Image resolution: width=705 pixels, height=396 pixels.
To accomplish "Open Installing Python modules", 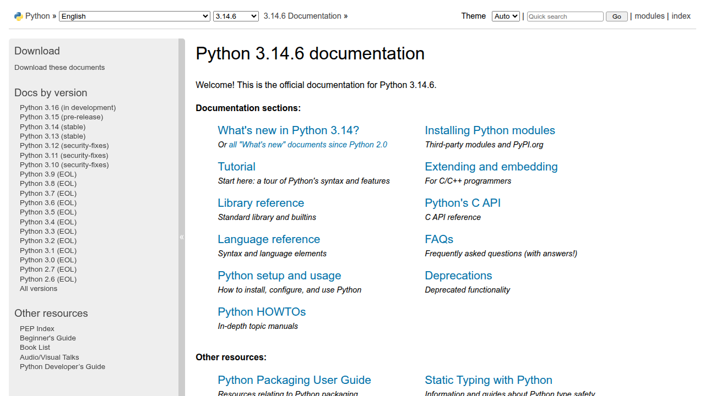I will [x=490, y=130].
